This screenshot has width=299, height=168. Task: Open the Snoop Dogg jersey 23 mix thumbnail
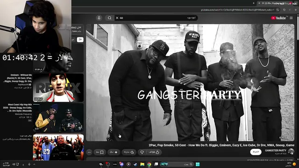pos(58,147)
